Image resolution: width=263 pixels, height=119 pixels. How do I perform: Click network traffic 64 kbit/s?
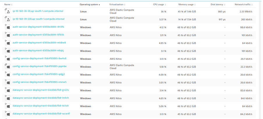(247, 43)
